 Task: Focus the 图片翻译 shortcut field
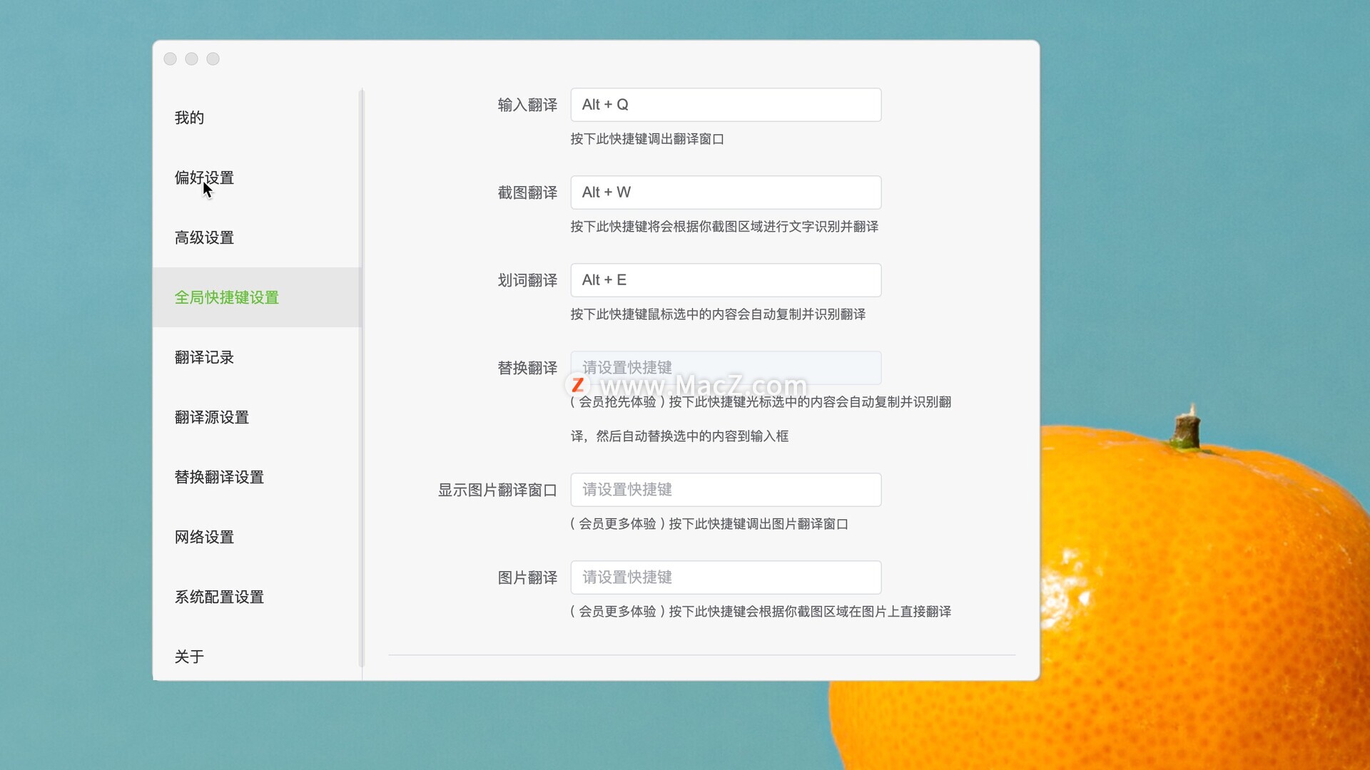[726, 577]
